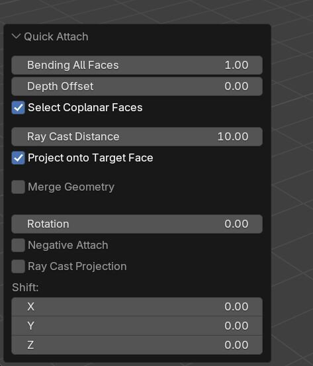The image size is (313, 366).
Task: Uncheck Select Coplanar Faces checkbox
Action: coord(19,108)
